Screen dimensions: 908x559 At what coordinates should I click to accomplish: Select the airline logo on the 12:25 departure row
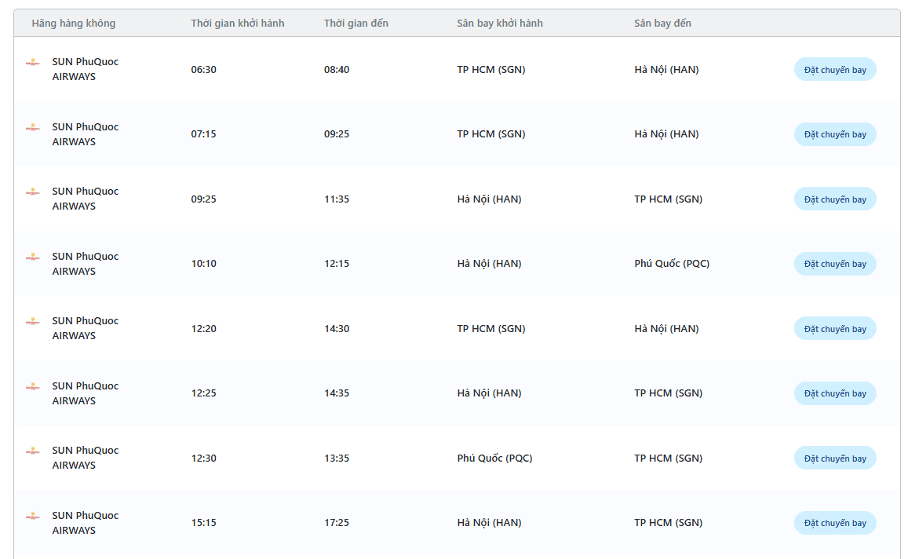pyautogui.click(x=33, y=386)
